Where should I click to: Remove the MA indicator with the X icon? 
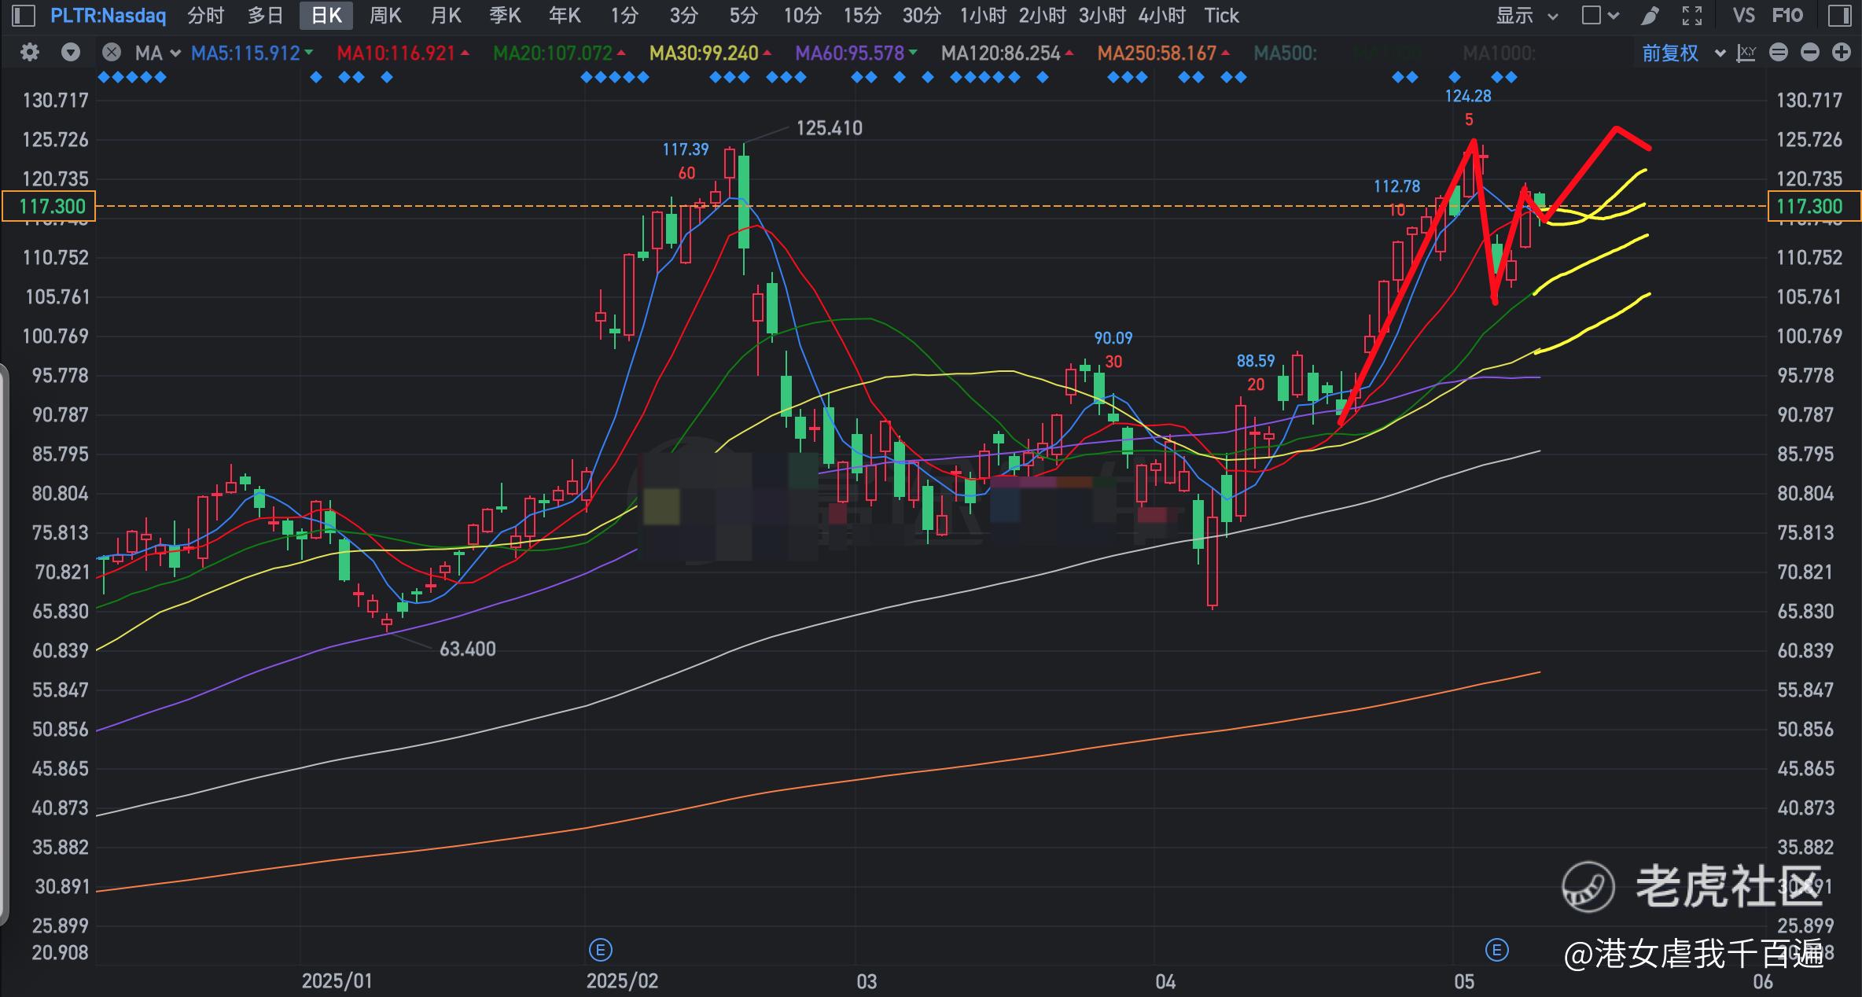pyautogui.click(x=112, y=53)
